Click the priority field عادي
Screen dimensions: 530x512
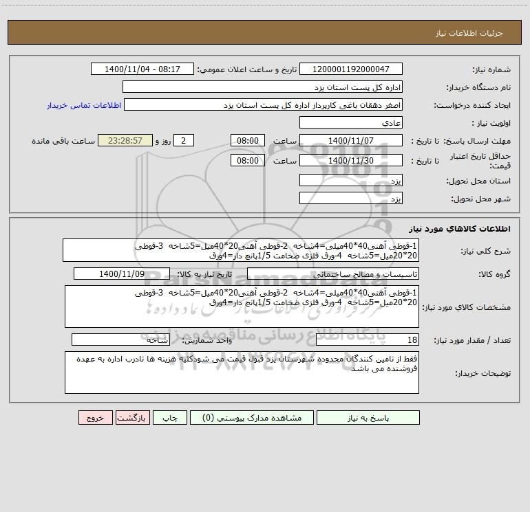pos(351,122)
